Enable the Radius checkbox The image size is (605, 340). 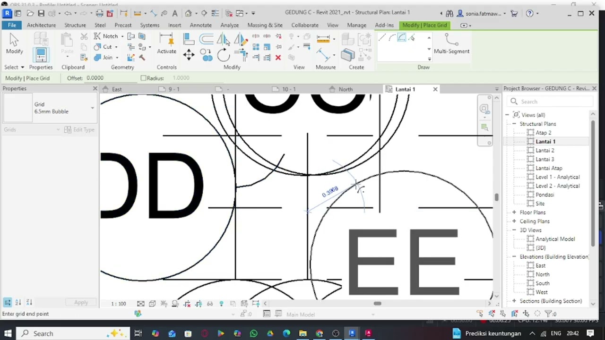(x=143, y=78)
